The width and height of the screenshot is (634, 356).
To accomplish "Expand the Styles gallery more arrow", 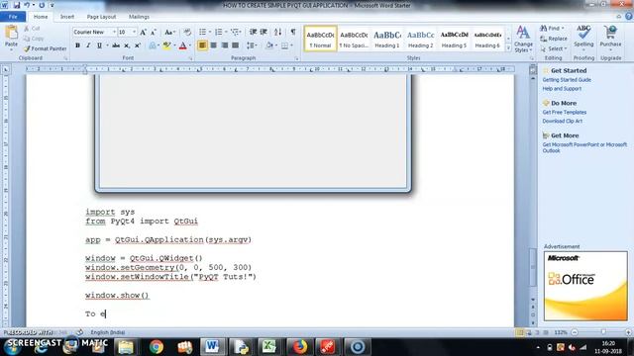I will point(508,48).
